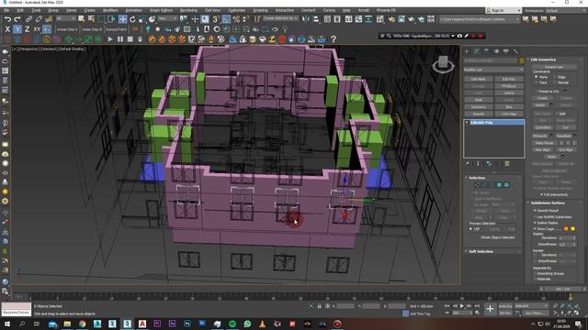
Task: Click the Redo arrow icon
Action: [17, 18]
